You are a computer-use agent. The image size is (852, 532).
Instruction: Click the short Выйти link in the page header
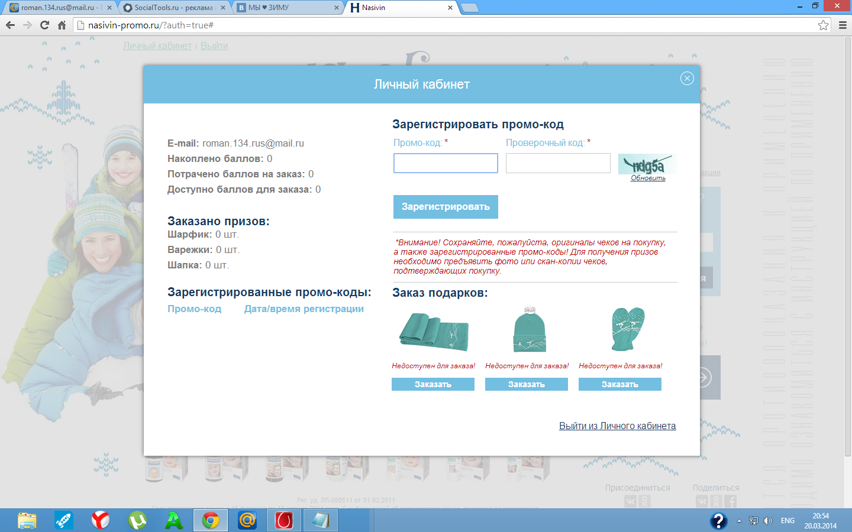click(x=214, y=46)
